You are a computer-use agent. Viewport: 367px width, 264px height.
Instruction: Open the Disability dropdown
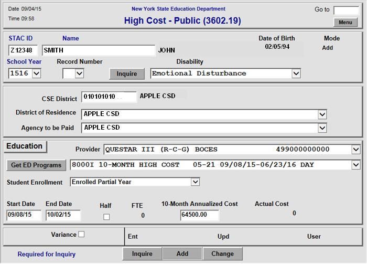(296, 73)
